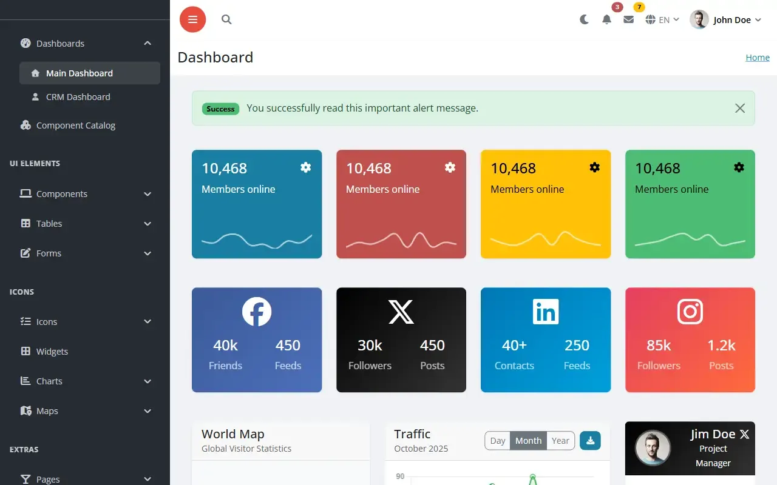
Task: Select Year traffic range
Action: [x=560, y=441]
